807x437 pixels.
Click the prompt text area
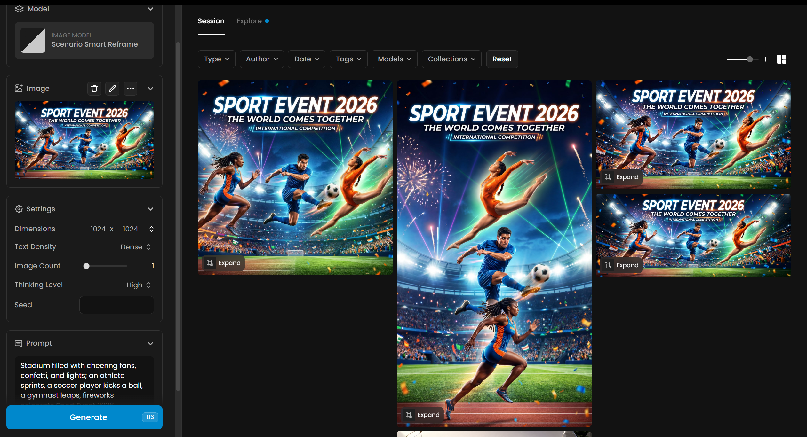(x=84, y=380)
